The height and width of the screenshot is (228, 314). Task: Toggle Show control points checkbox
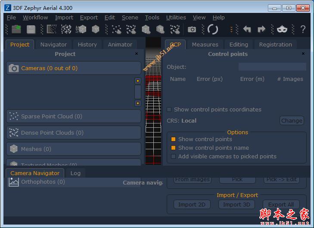tap(174, 139)
